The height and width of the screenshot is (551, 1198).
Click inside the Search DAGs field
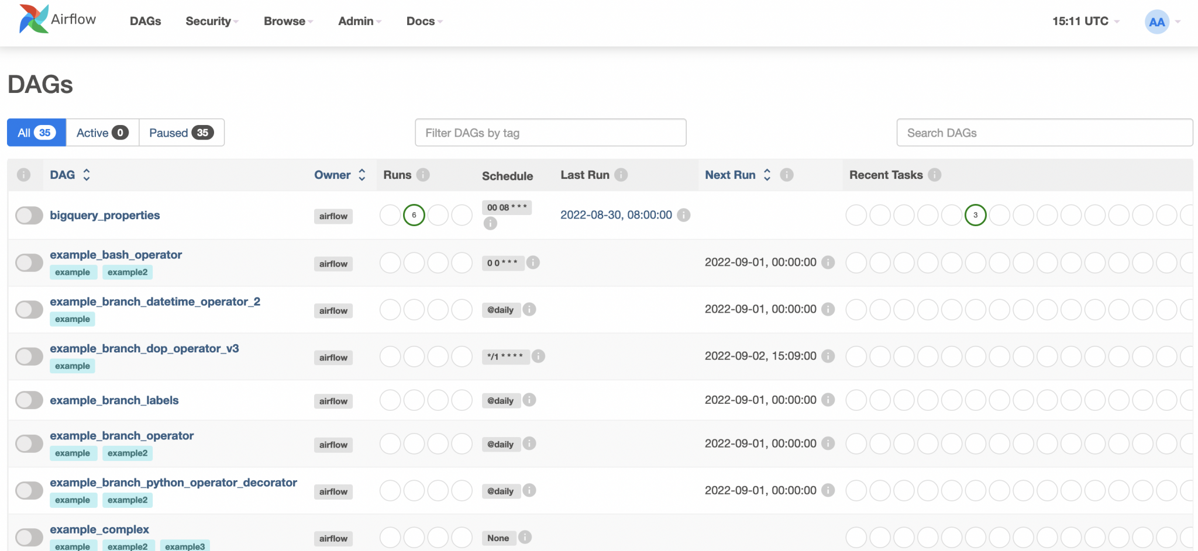pos(1045,133)
